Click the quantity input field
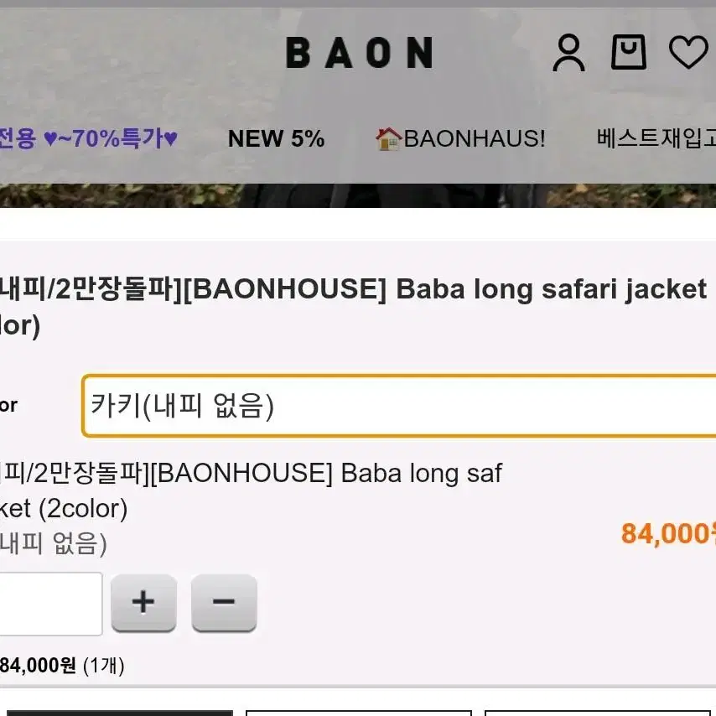 (50, 603)
